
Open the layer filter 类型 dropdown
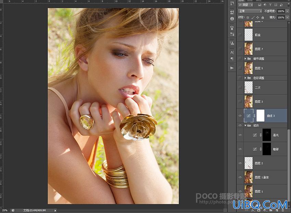tap(246, 5)
